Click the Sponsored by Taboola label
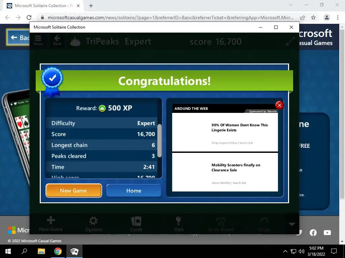345x258 pixels. pos(263,111)
